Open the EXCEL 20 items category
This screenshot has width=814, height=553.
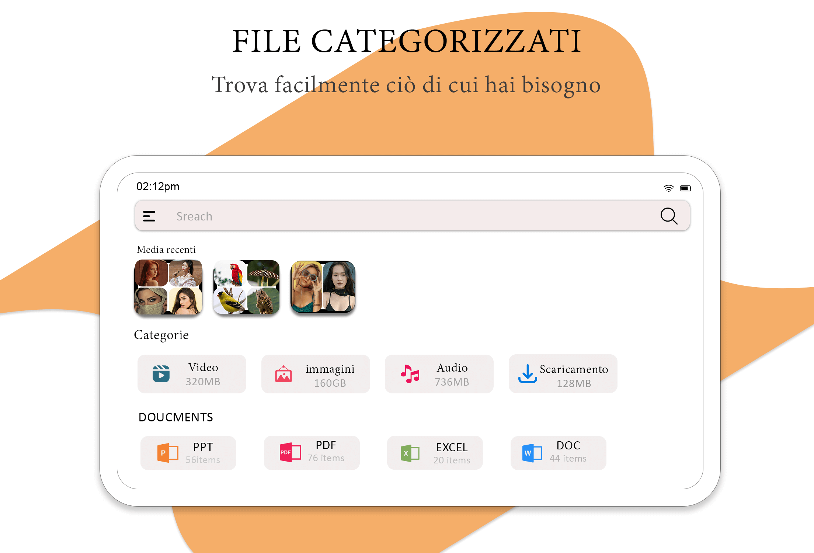coord(435,453)
